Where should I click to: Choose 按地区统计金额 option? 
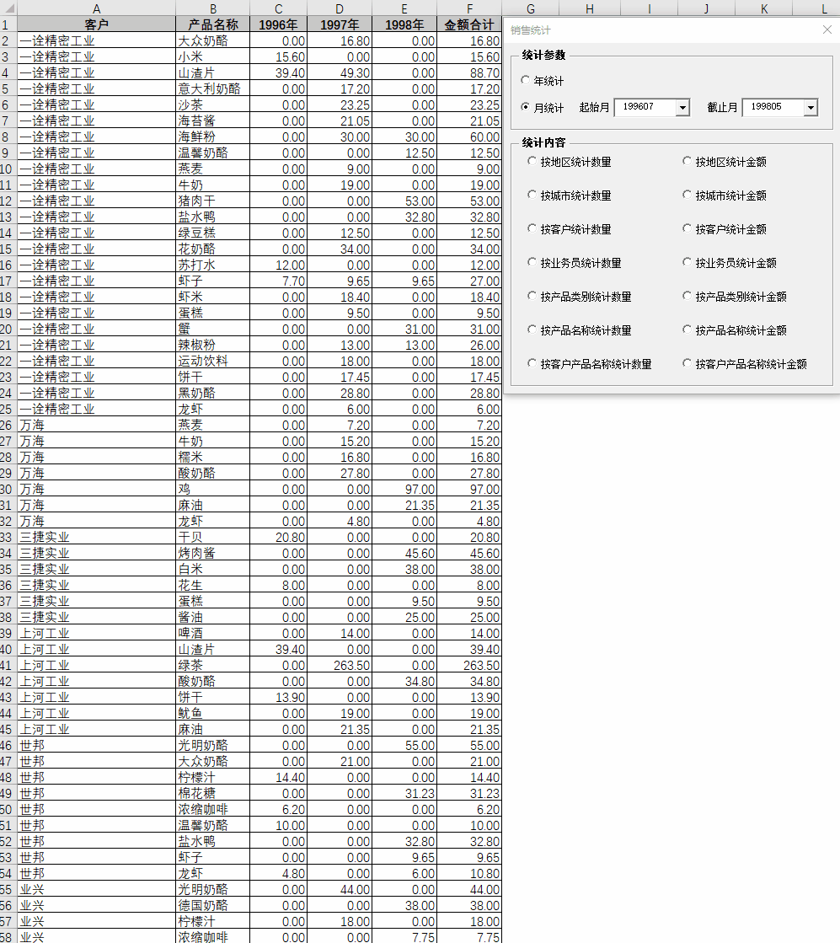[688, 162]
